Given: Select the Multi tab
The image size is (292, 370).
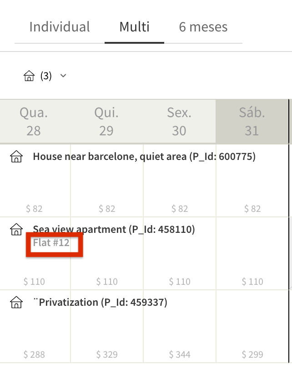Looking at the screenshot, I should point(134,27).
